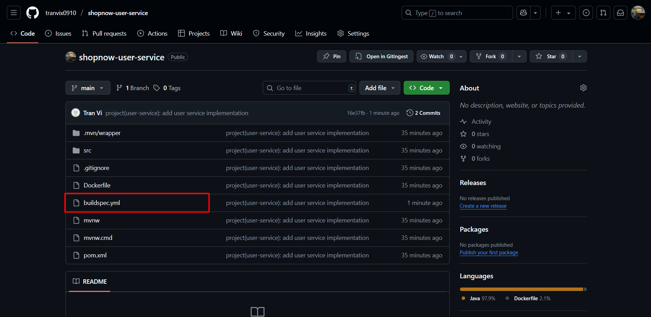Open the hamburger navigation menu
Image resolution: width=651 pixels, height=317 pixels.
click(x=14, y=13)
